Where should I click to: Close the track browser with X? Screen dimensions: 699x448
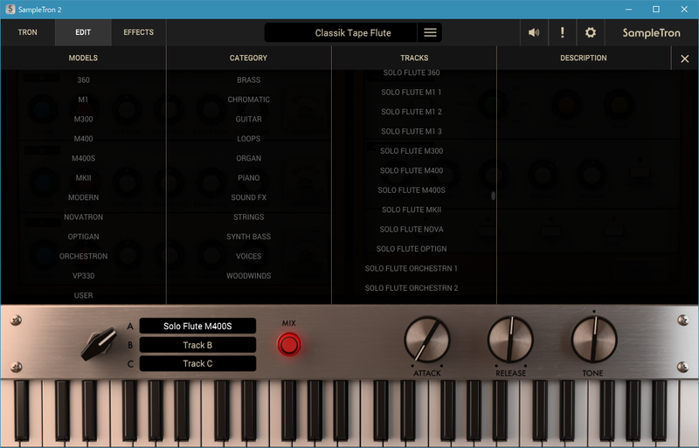(685, 59)
